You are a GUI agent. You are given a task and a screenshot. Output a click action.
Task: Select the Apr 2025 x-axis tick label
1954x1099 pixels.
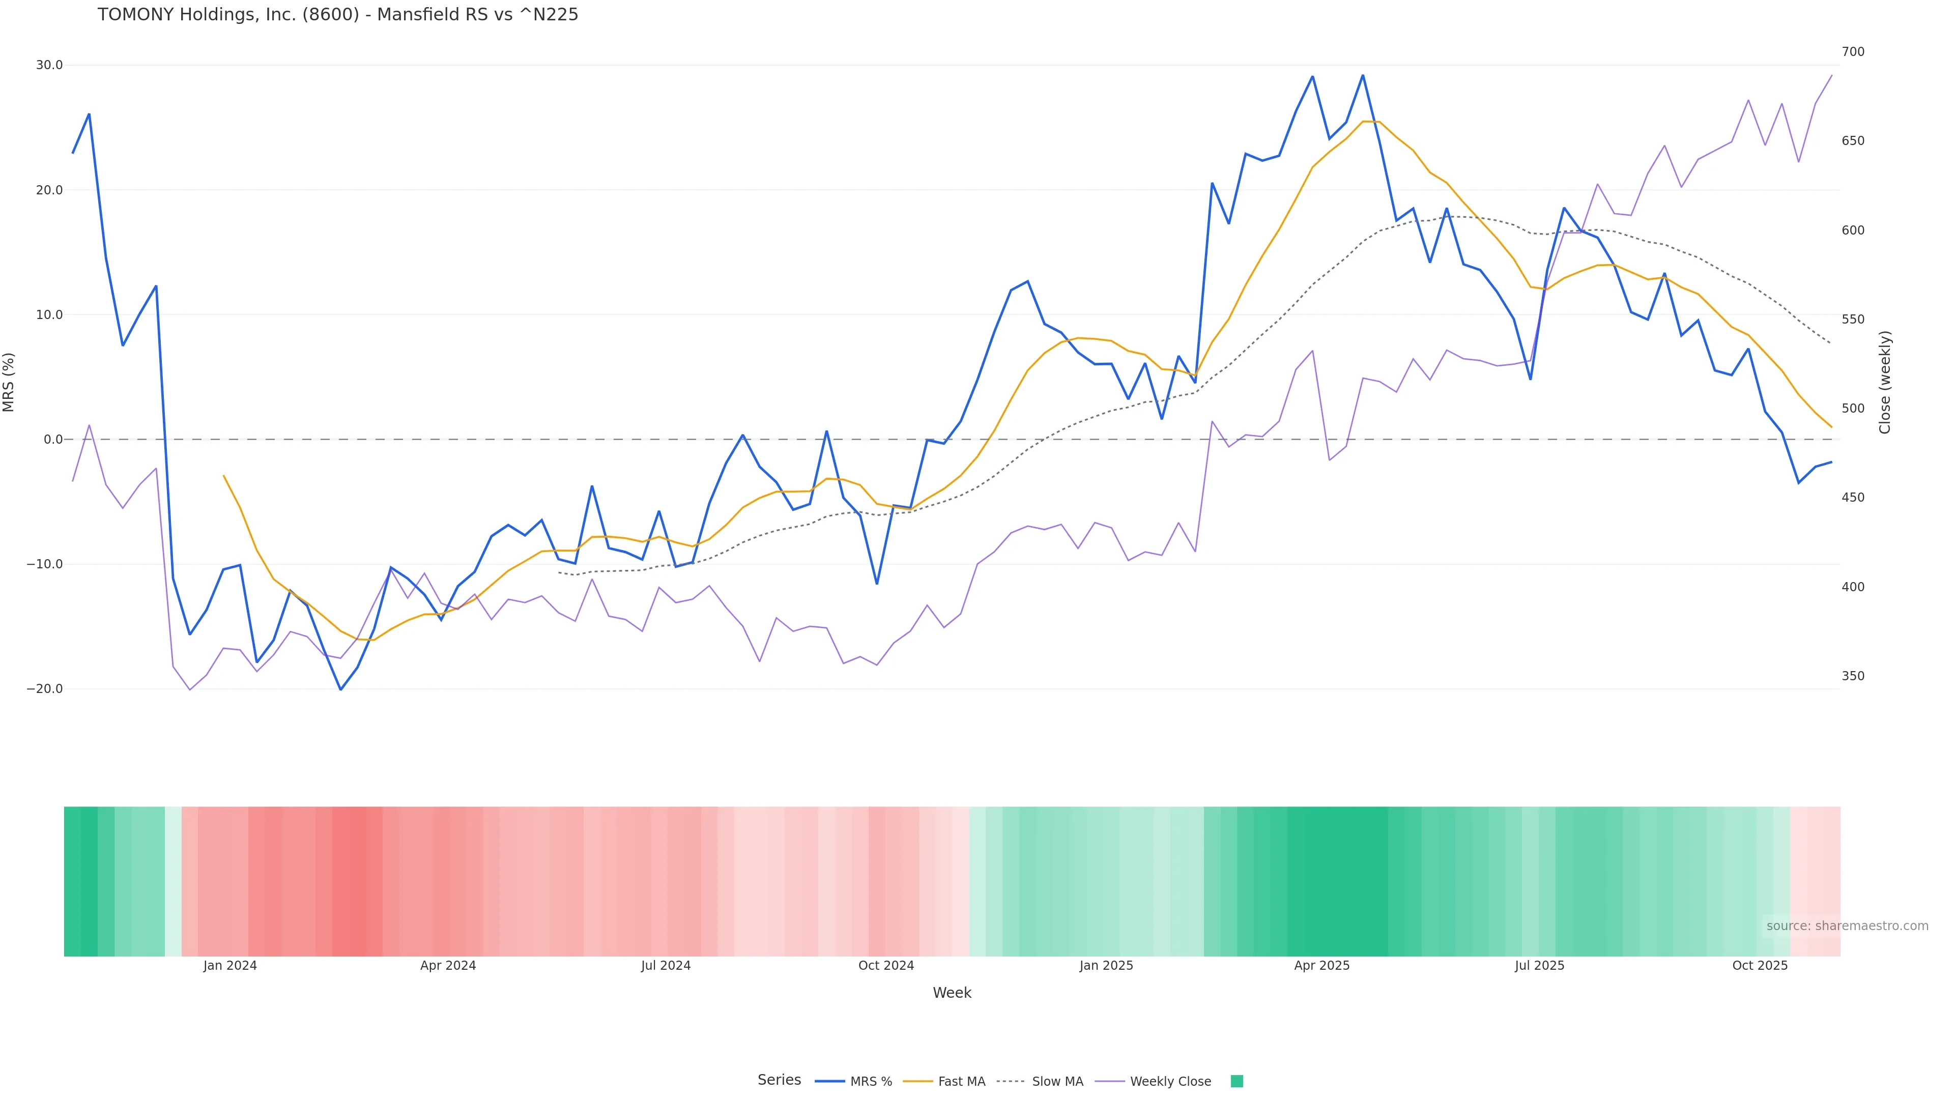coord(1321,966)
